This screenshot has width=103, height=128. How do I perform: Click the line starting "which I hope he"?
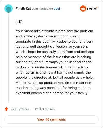pos(55,52)
